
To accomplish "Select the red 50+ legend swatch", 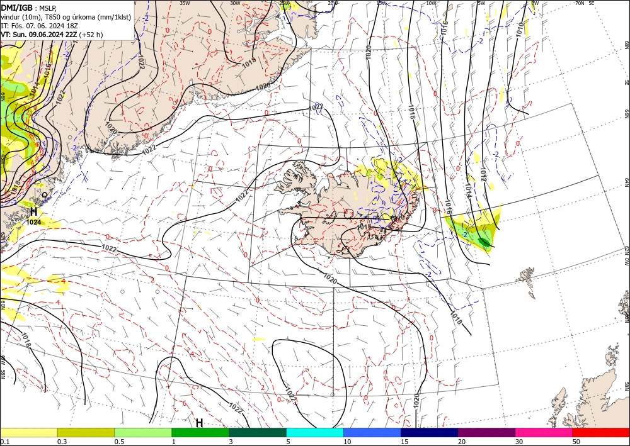I will tap(601, 432).
